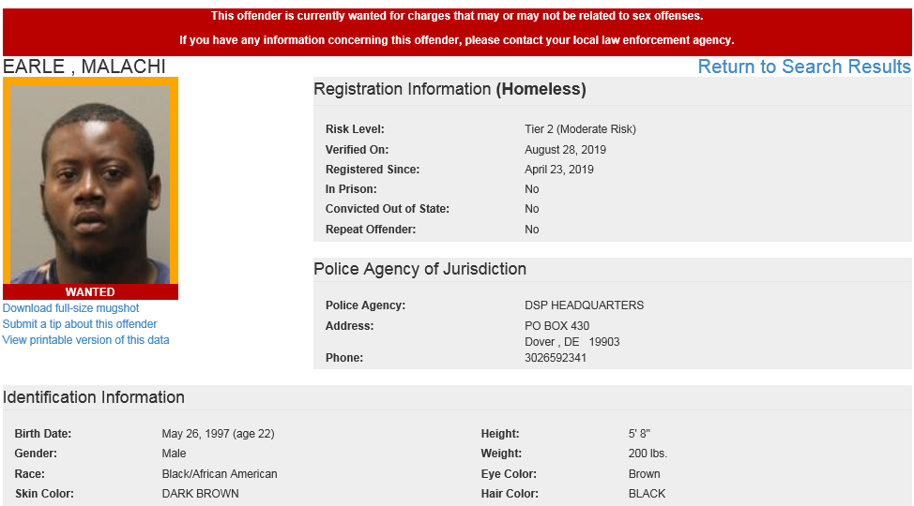Click the Weight value 200 lbs.
This screenshot has height=506, width=914.
click(x=647, y=454)
